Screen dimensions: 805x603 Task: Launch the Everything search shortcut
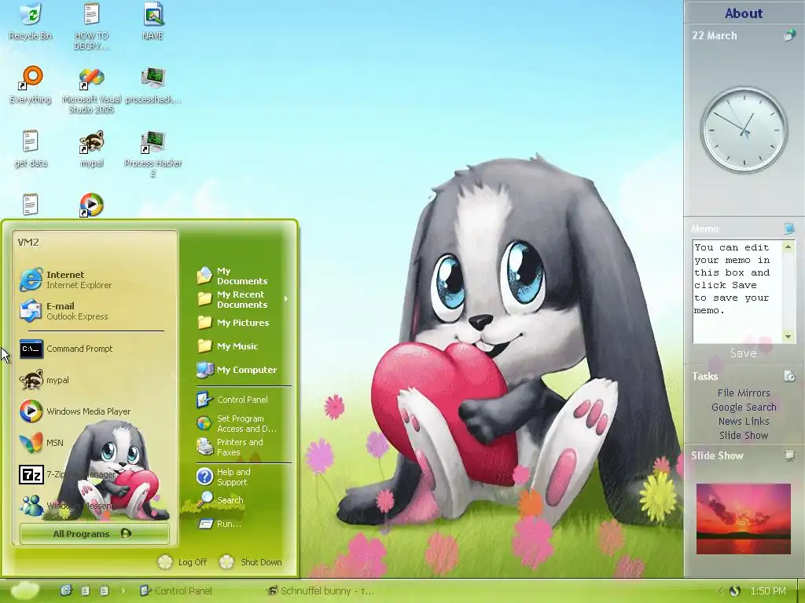[x=31, y=85]
